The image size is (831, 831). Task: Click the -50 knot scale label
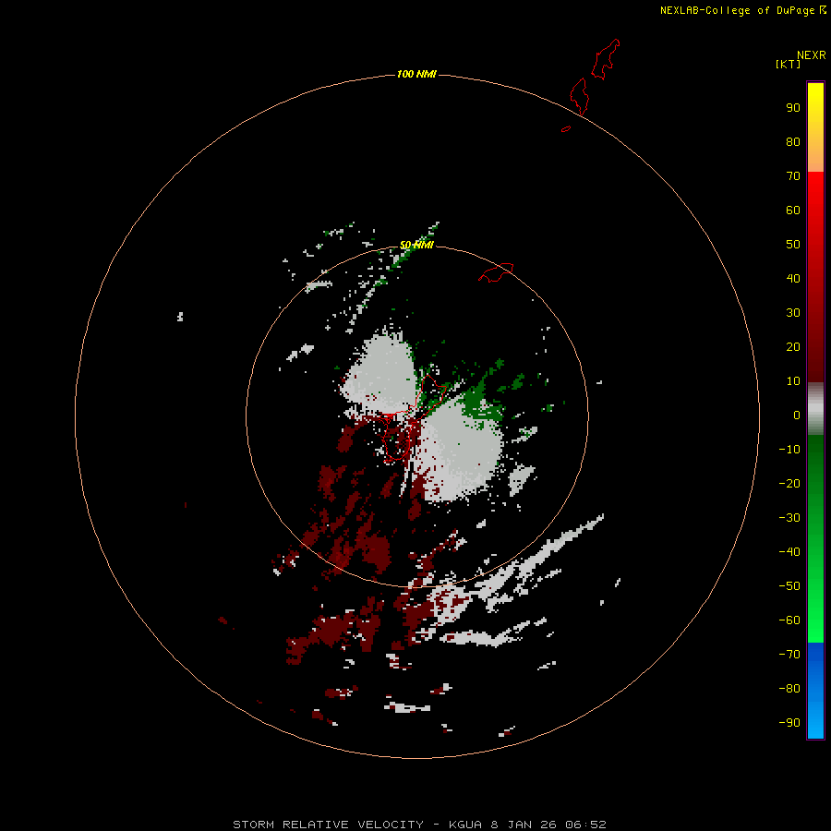click(x=789, y=586)
